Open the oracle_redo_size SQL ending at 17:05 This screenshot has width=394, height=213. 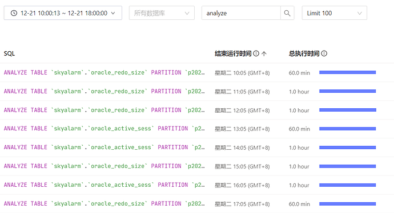pyautogui.click(x=104, y=204)
